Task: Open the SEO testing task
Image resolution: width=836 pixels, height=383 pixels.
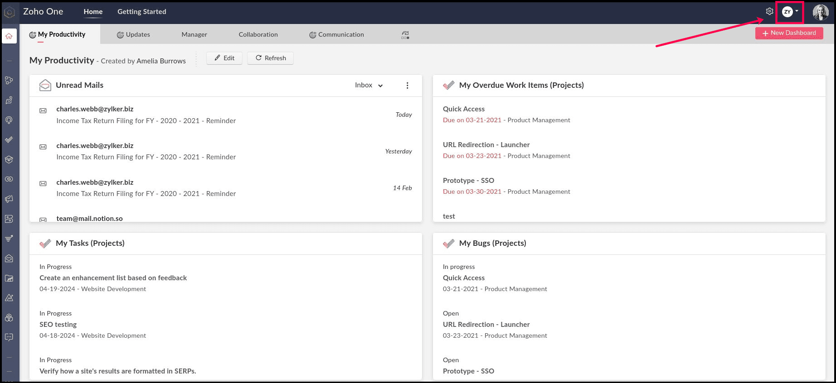Action: click(x=58, y=325)
